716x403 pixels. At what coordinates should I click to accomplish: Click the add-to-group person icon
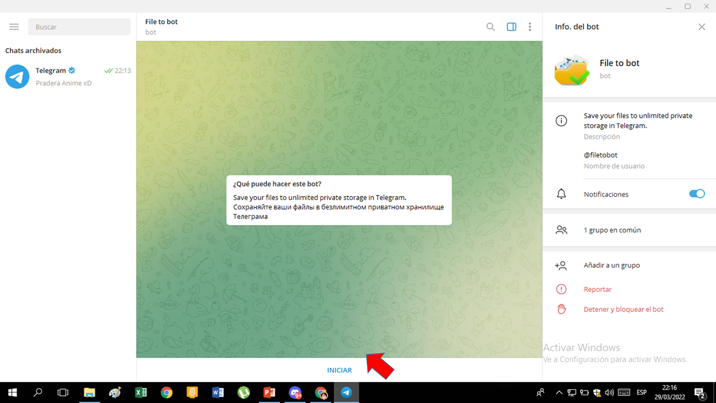tap(561, 266)
